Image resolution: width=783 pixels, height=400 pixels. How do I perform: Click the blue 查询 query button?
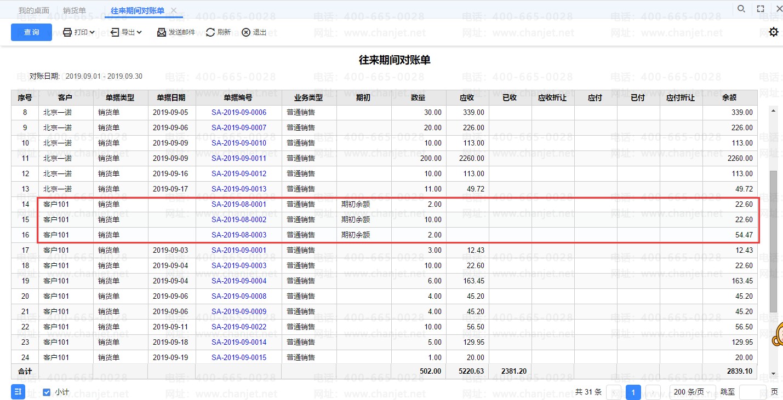(x=31, y=32)
